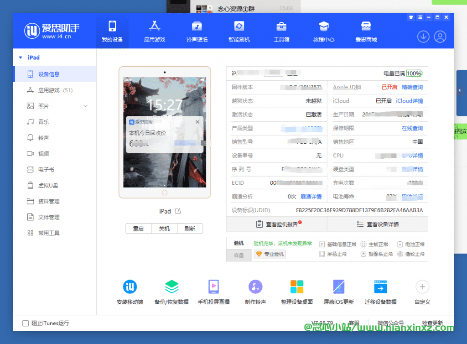Open 备份/恢复数据 tool
The image size is (467, 344).
point(171,292)
